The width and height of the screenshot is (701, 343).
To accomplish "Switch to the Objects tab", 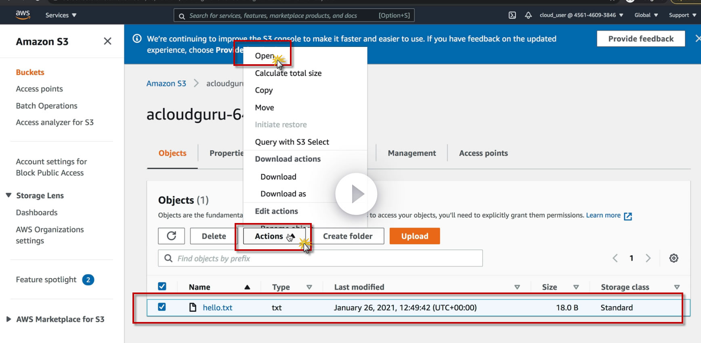I will click(x=172, y=153).
